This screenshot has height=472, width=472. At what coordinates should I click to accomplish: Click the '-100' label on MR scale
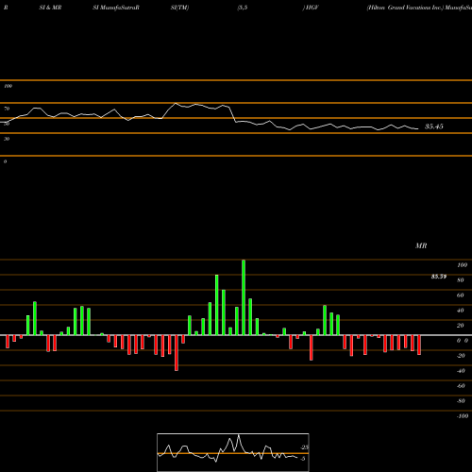click(x=463, y=416)
